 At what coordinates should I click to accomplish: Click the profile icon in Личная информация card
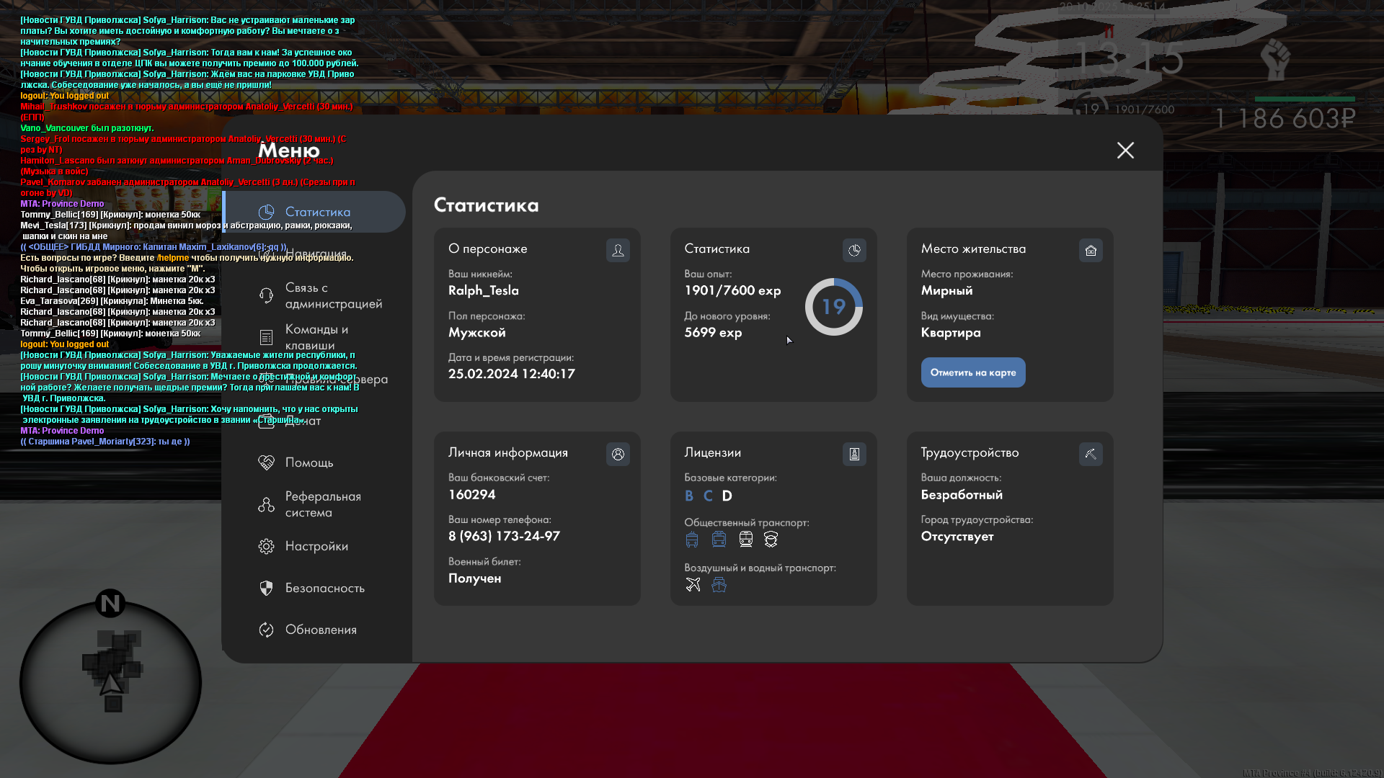618,454
